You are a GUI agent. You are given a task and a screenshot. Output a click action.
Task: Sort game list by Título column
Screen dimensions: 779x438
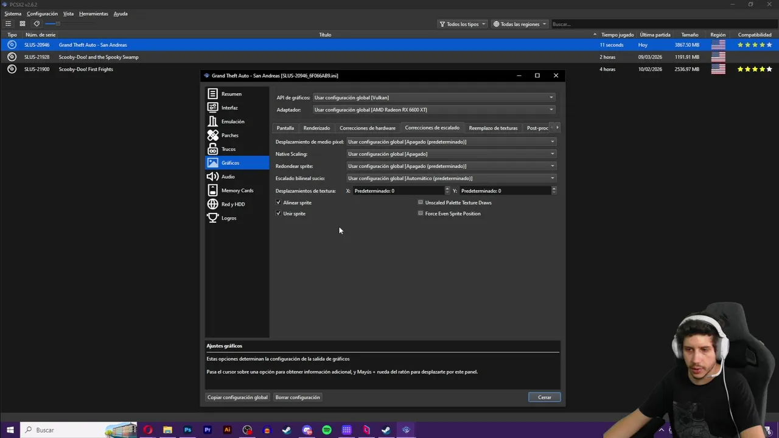[x=325, y=35]
